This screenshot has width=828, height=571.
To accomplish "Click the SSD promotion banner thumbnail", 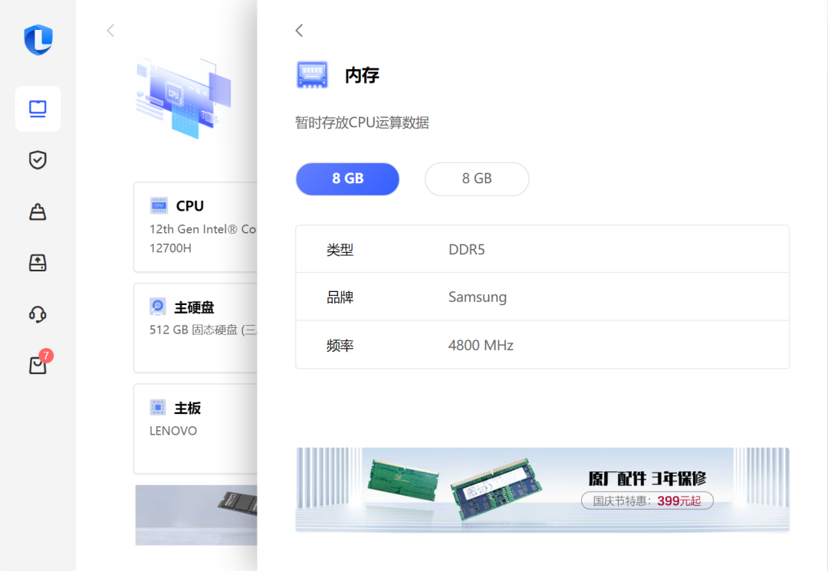I will pyautogui.click(x=196, y=515).
